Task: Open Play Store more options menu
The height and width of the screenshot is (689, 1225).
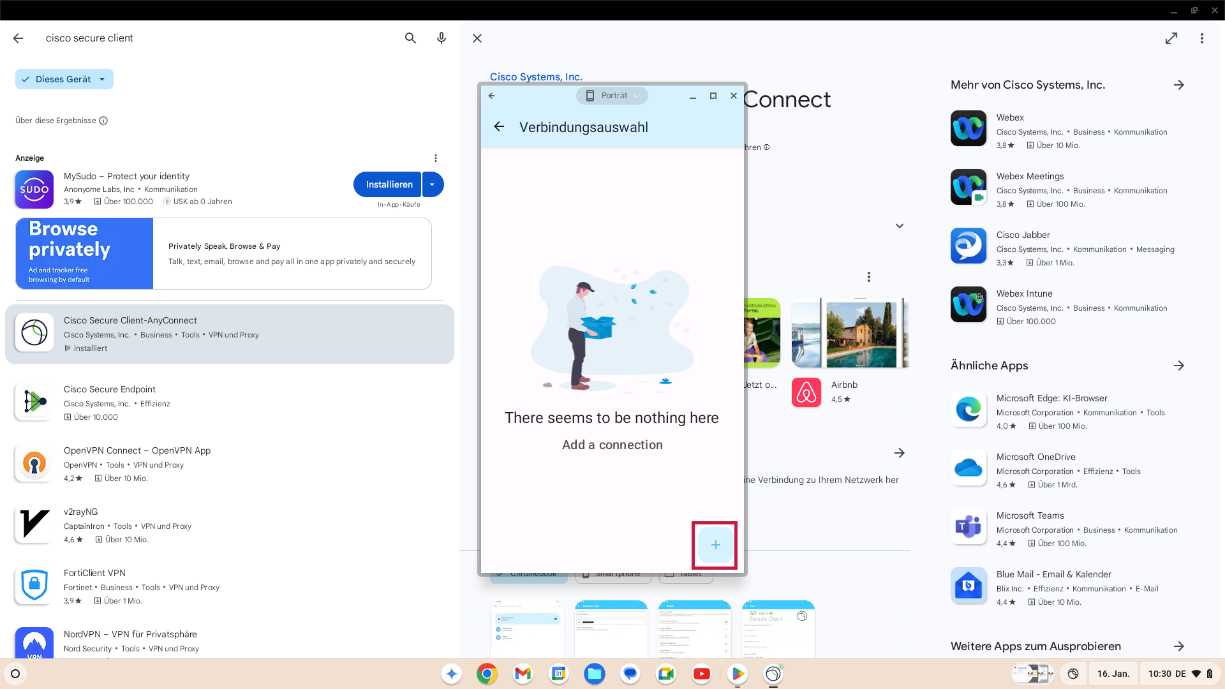Action: [1202, 38]
